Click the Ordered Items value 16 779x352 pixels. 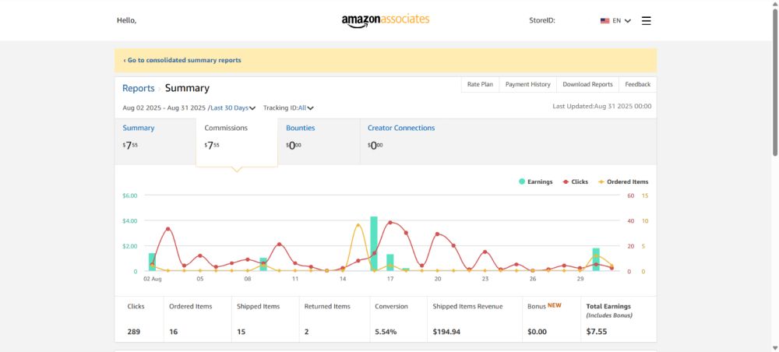click(174, 332)
